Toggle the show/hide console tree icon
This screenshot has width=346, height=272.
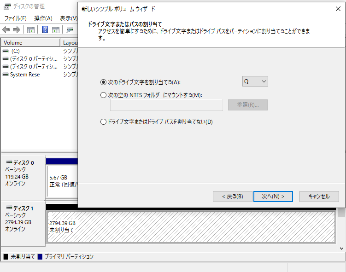(x=31, y=30)
